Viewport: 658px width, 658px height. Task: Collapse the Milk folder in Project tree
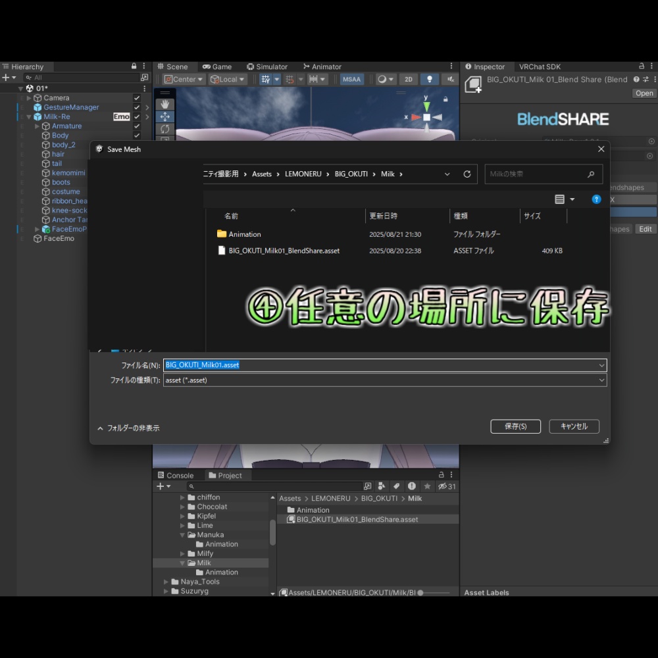(x=182, y=563)
